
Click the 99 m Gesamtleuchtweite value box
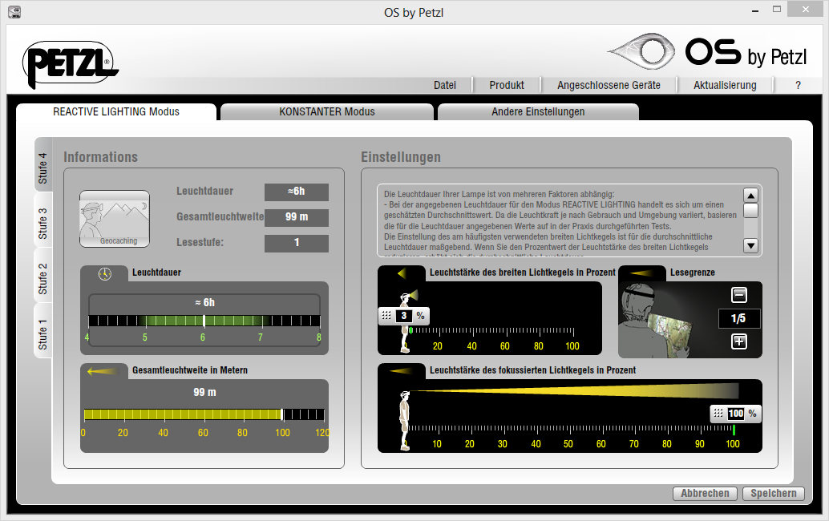pos(297,217)
